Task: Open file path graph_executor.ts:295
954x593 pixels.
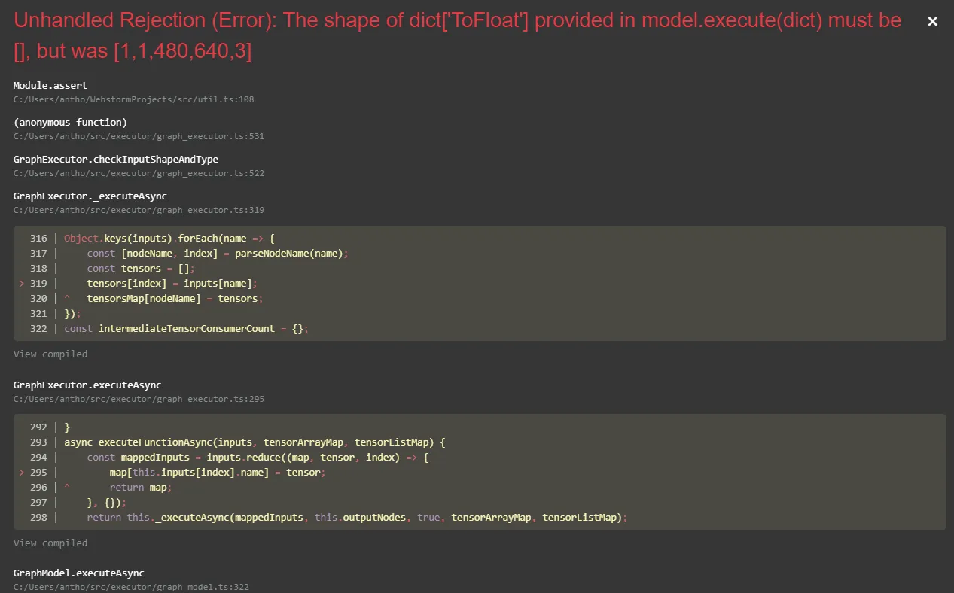Action: pyautogui.click(x=139, y=399)
